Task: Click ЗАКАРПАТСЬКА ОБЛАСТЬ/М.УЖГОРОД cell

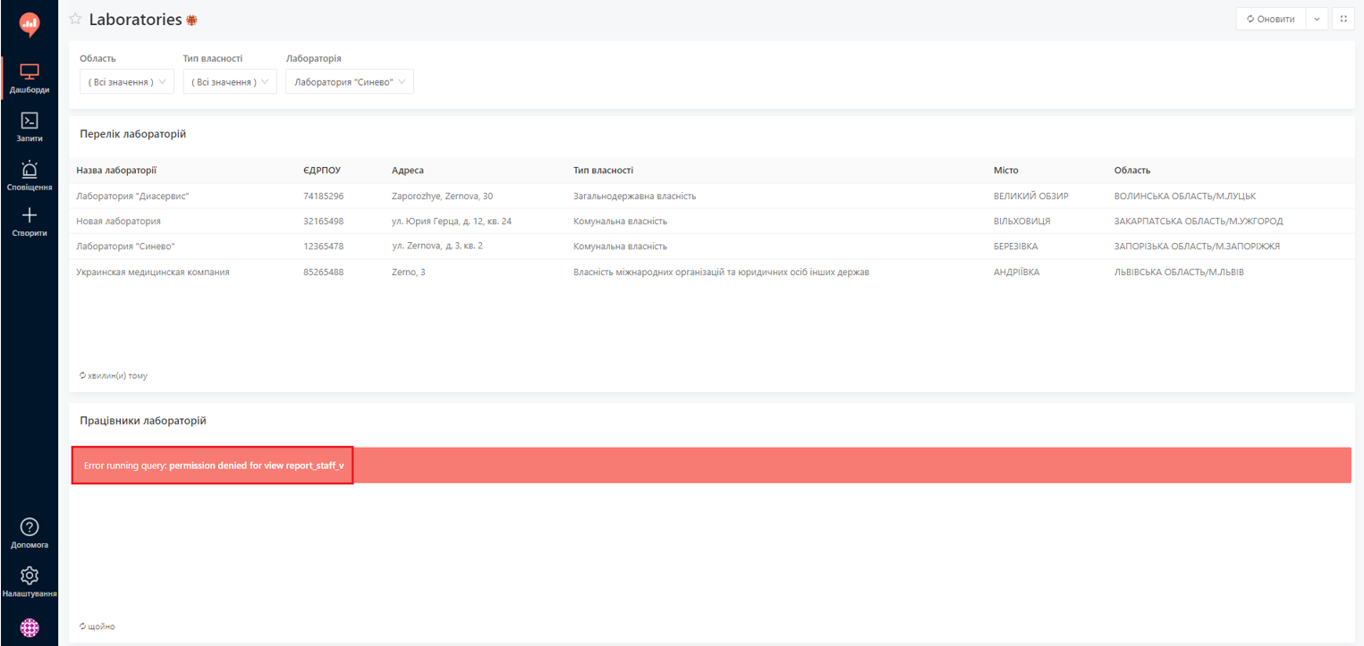Action: pos(1199,222)
